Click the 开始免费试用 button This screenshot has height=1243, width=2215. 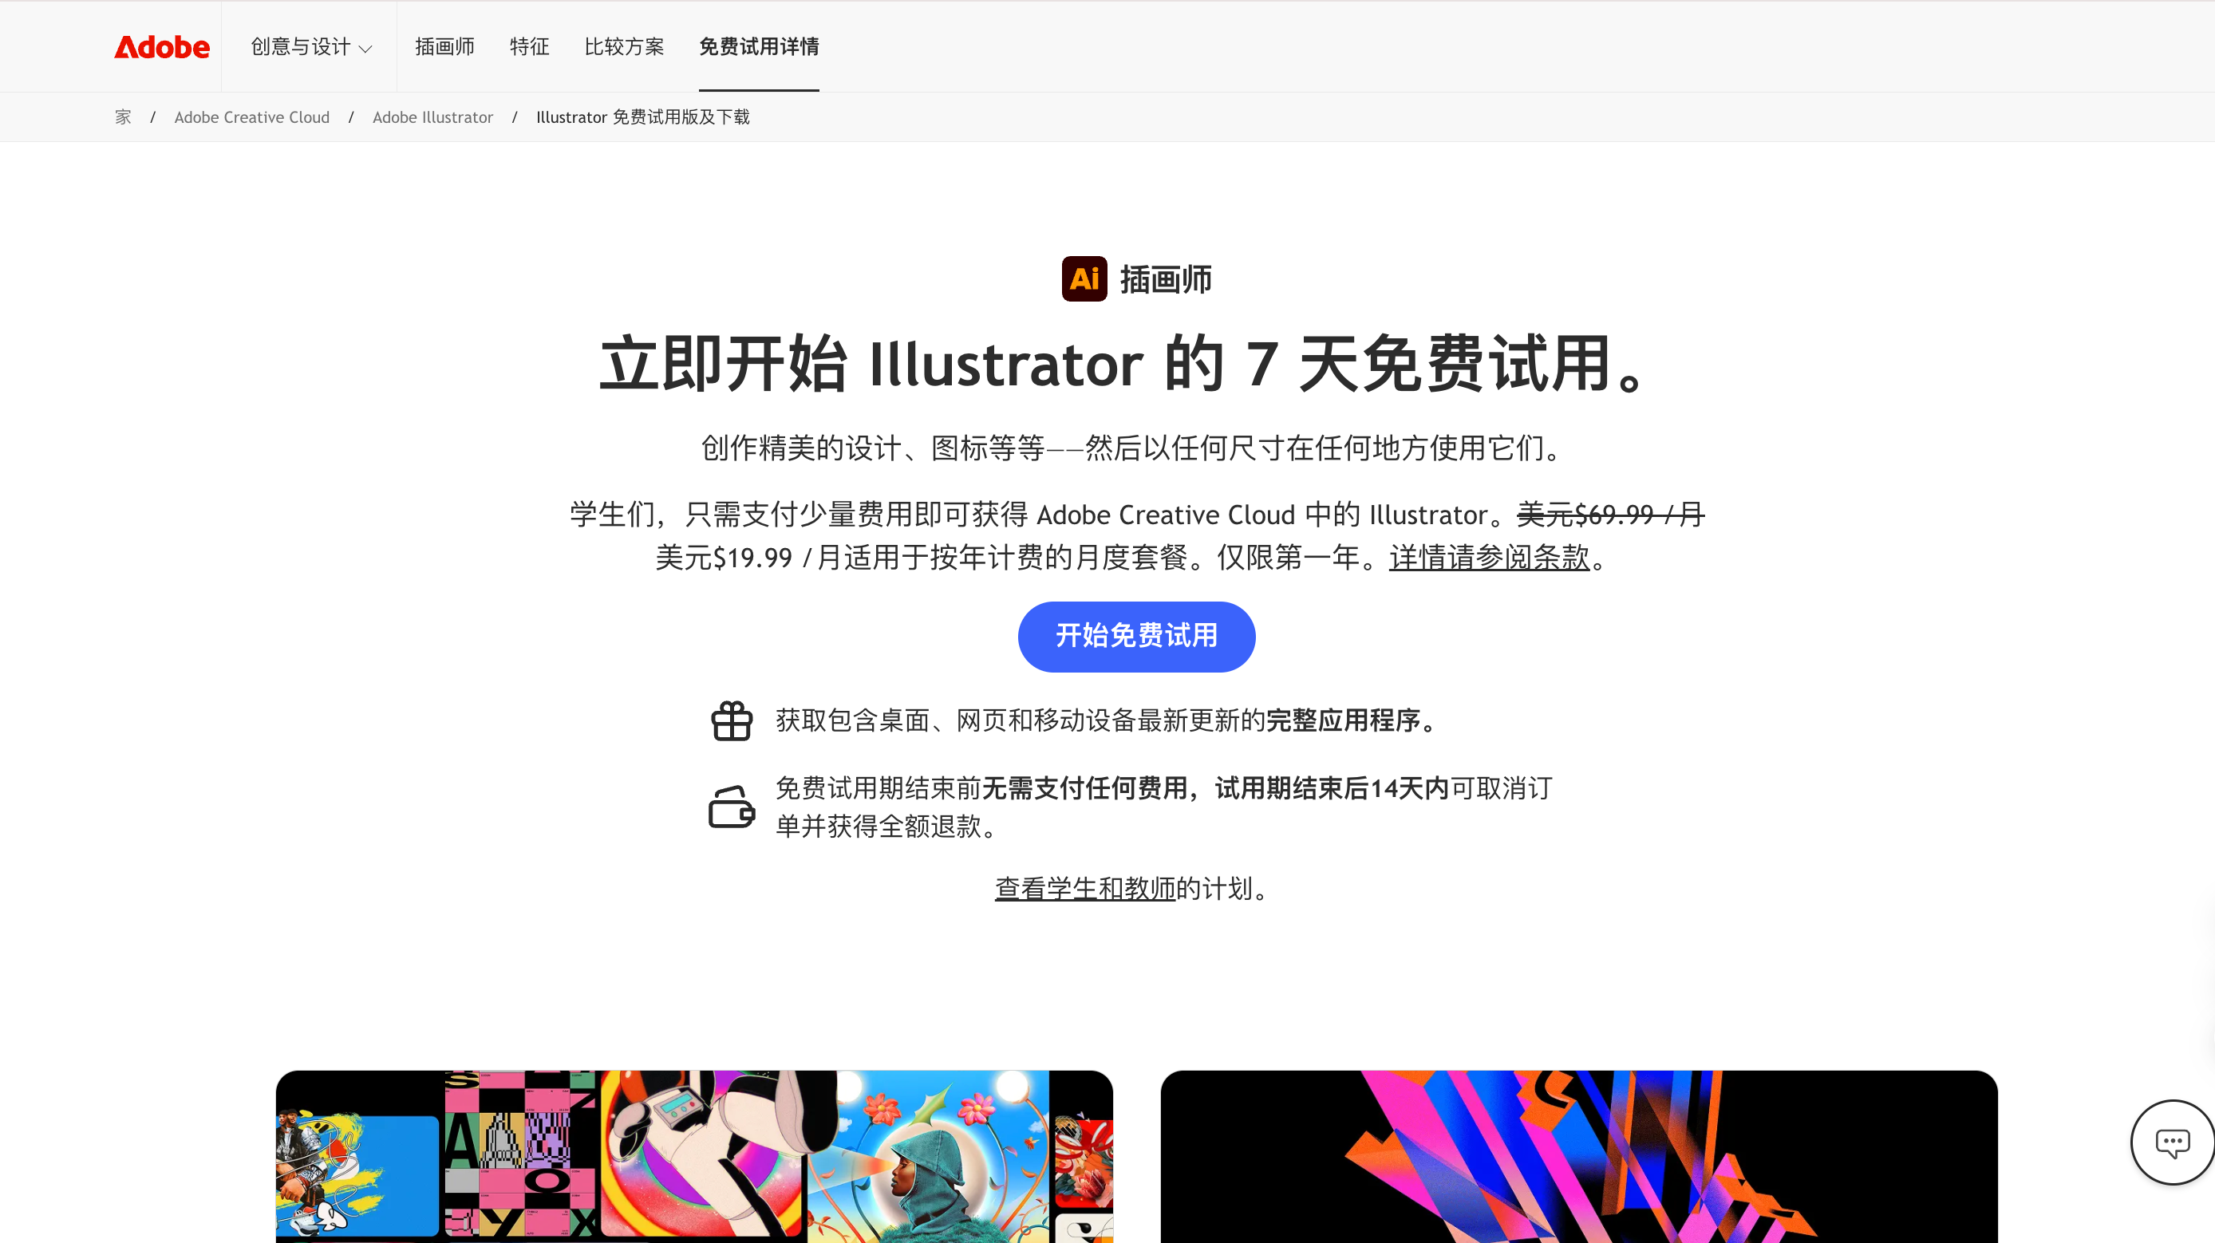tap(1136, 636)
